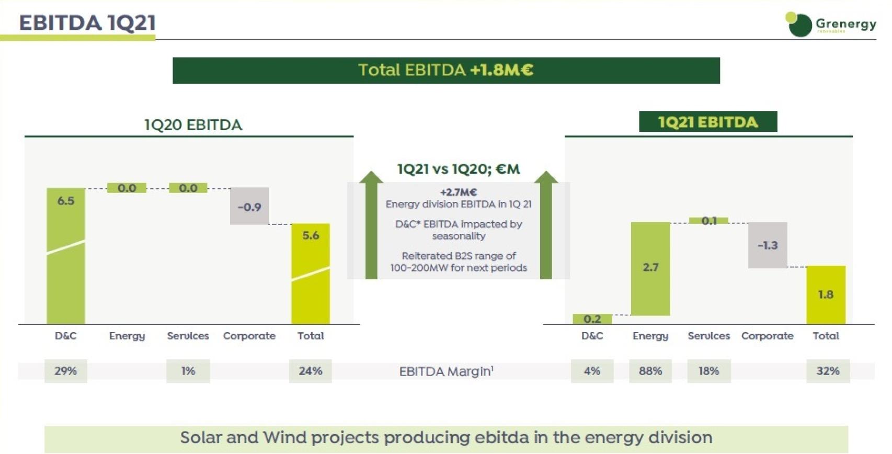The height and width of the screenshot is (454, 892).
Task: Click the 6.5 D&C bar in 1Q20
Action: pyautogui.click(x=66, y=256)
